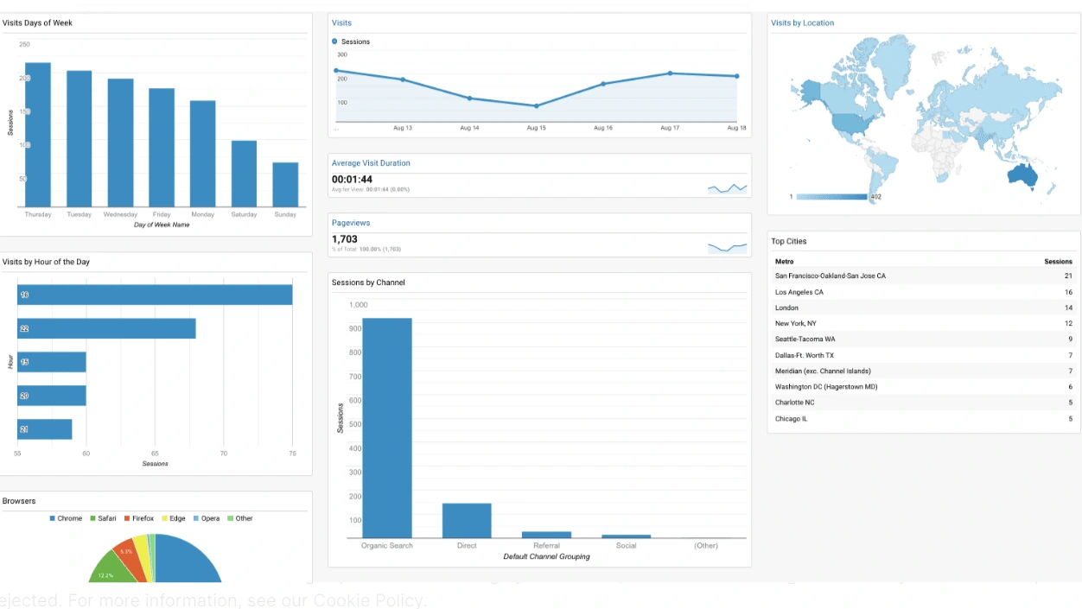Click the Visits Days of Week widget title
Image resolution: width=1082 pixels, height=609 pixels.
click(37, 23)
